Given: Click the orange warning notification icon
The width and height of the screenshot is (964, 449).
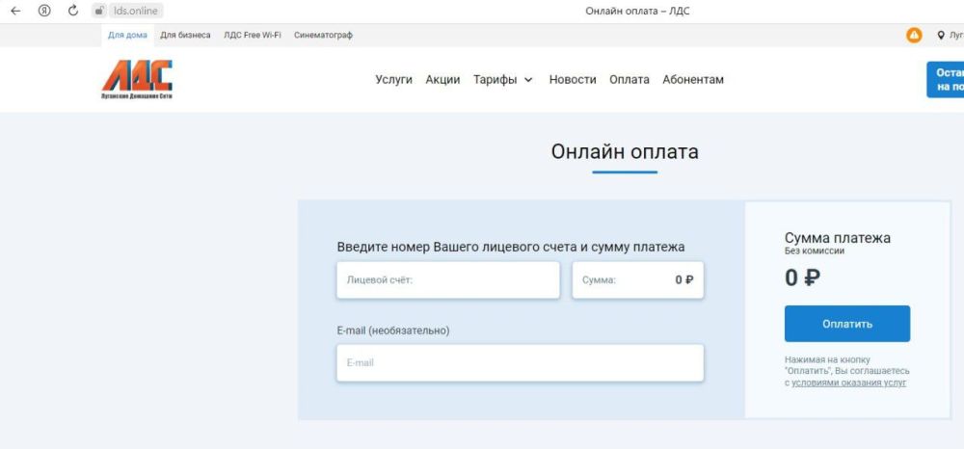Looking at the screenshot, I should (x=914, y=36).
